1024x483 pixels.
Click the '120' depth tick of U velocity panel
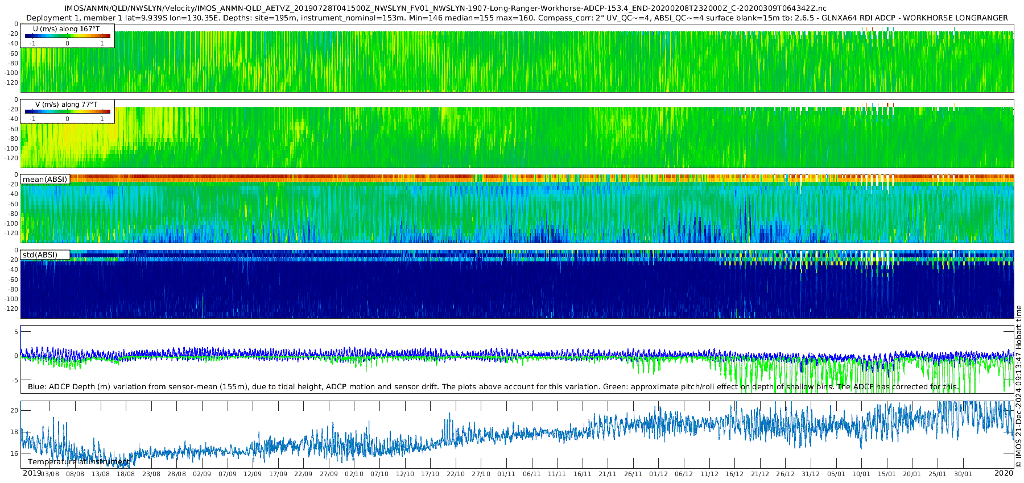click(x=13, y=83)
